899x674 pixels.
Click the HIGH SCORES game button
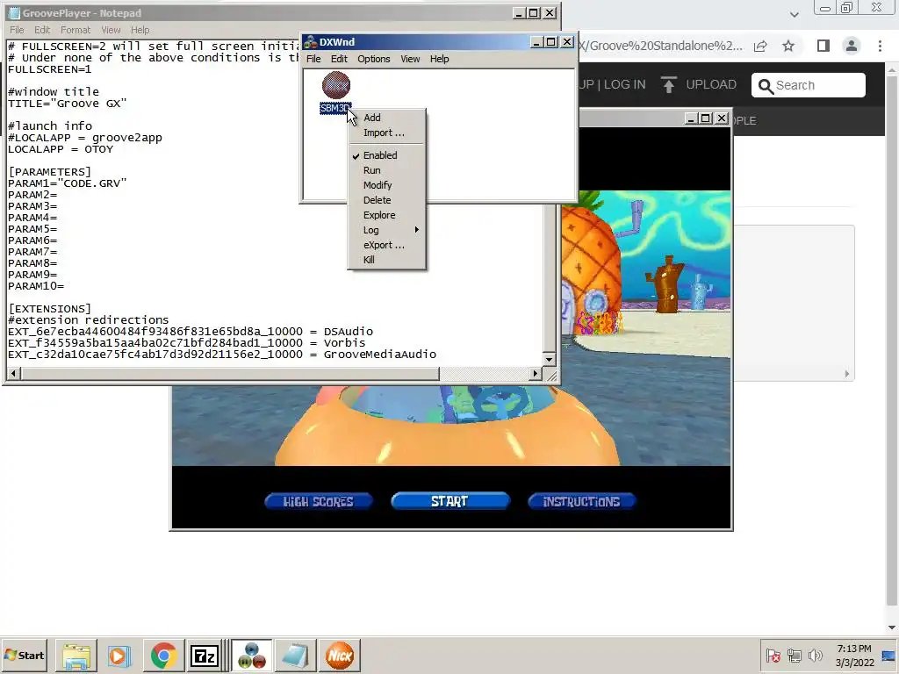coord(318,501)
